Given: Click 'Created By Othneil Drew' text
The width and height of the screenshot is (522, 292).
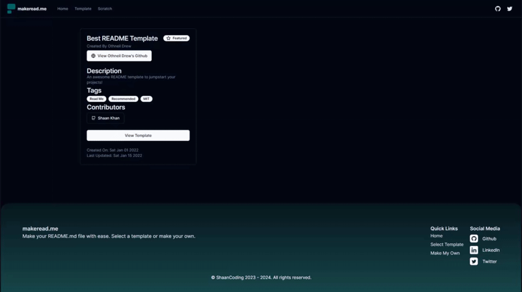Looking at the screenshot, I should (x=109, y=46).
